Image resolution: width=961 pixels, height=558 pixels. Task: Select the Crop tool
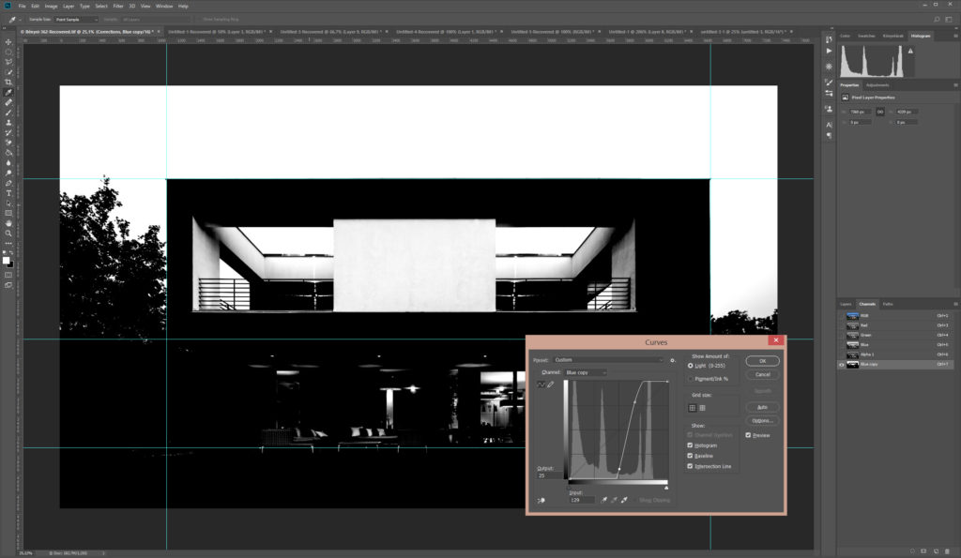point(8,83)
